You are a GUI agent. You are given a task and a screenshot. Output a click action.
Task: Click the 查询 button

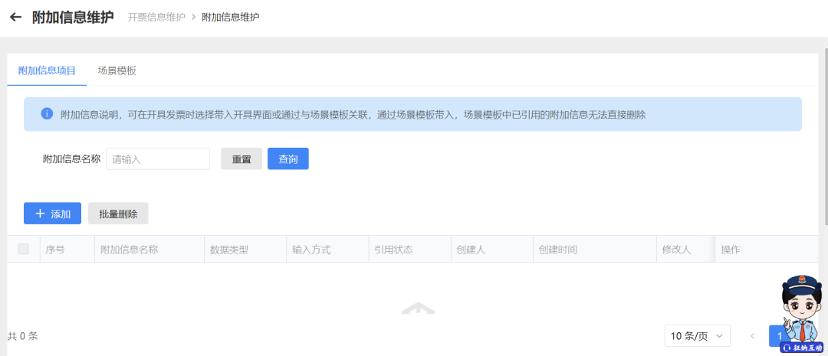[x=287, y=159]
